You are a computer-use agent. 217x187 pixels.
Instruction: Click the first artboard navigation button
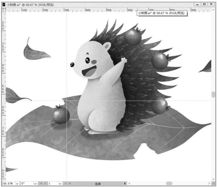pyautogui.click(x=41, y=184)
